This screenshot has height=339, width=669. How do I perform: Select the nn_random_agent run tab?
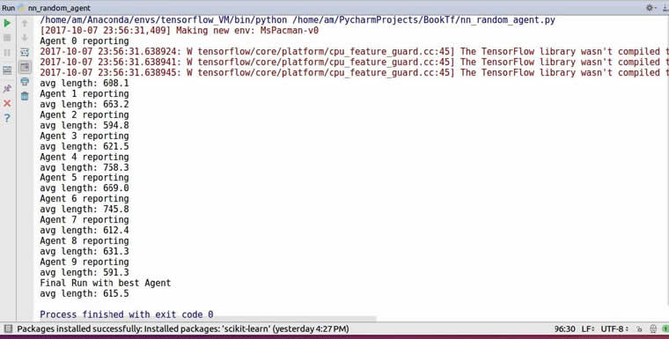point(55,8)
